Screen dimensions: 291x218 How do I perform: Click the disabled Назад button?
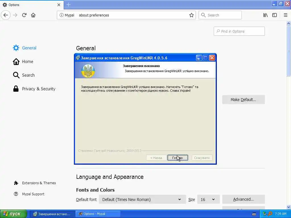click(x=156, y=158)
